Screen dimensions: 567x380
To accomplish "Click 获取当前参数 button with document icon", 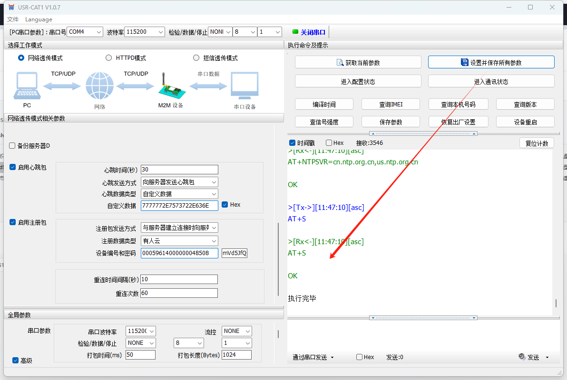I will [x=358, y=62].
